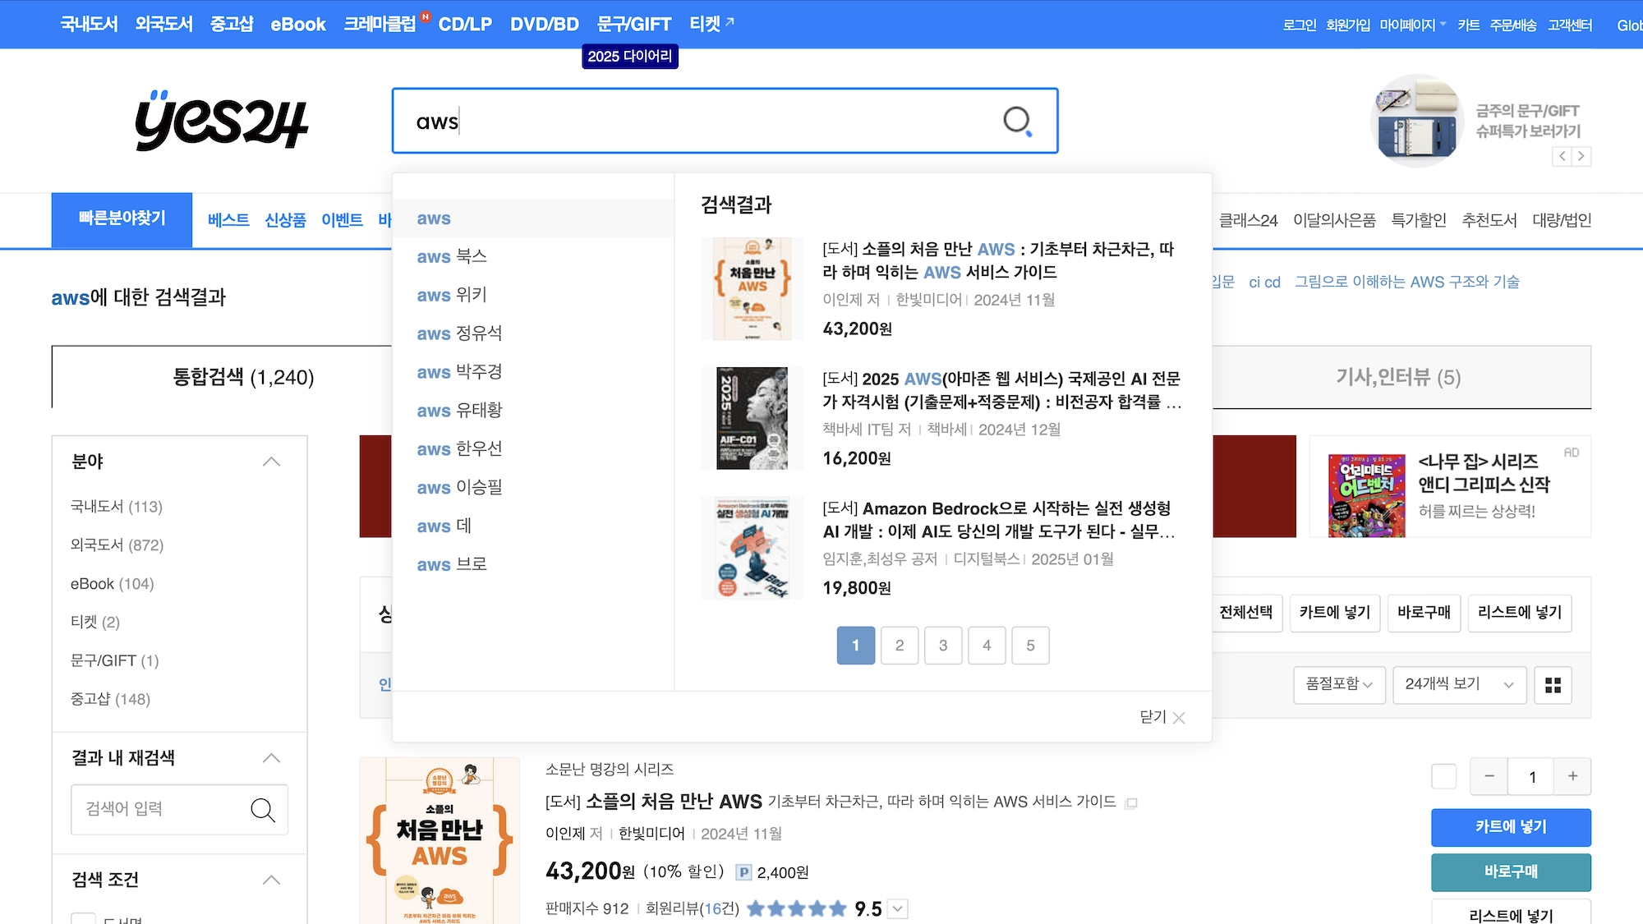Increase quantity with the plus button
The height and width of the screenshot is (924, 1643).
1572,776
